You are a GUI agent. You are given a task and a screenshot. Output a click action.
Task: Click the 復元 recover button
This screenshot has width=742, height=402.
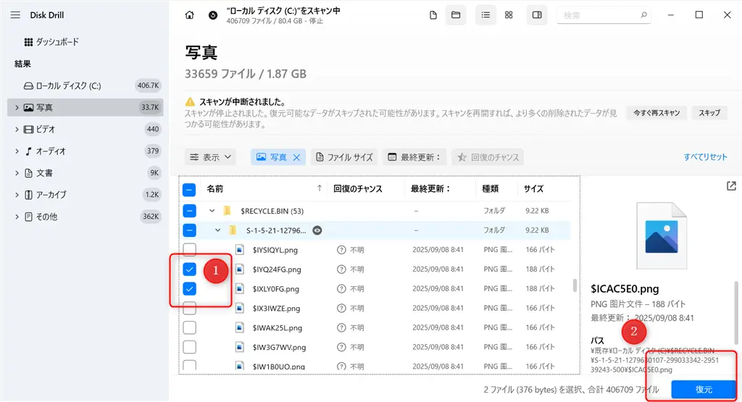[x=704, y=390]
